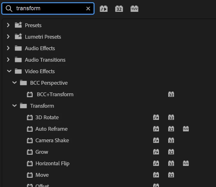Image resolution: width=216 pixels, height=187 pixels.
Task: Click the YUV badge on Auto Reframe
Action: [x=186, y=129]
